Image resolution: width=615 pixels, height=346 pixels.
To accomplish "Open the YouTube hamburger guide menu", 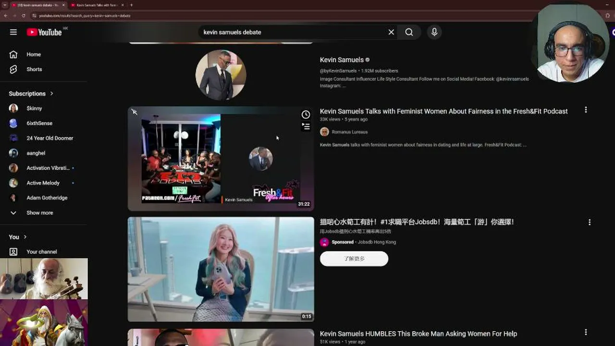I will coord(13,32).
